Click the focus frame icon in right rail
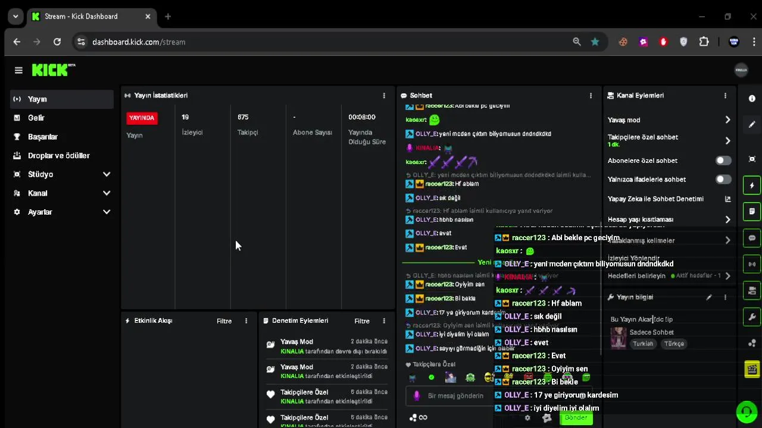Screen dimensions: 762x428 tap(752, 159)
